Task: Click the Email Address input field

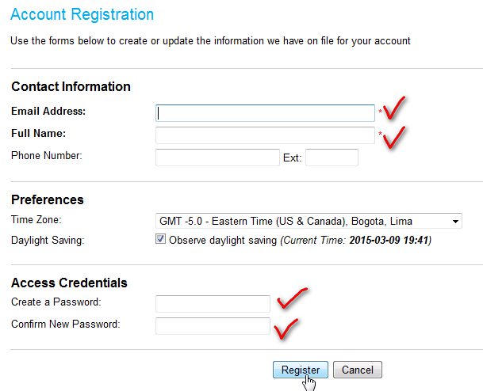Action: 265,113
